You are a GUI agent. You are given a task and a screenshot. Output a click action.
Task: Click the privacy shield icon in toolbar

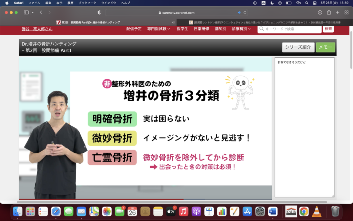100,12
